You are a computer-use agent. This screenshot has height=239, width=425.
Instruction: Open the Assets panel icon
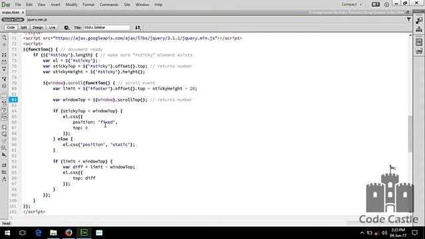pos(419,51)
